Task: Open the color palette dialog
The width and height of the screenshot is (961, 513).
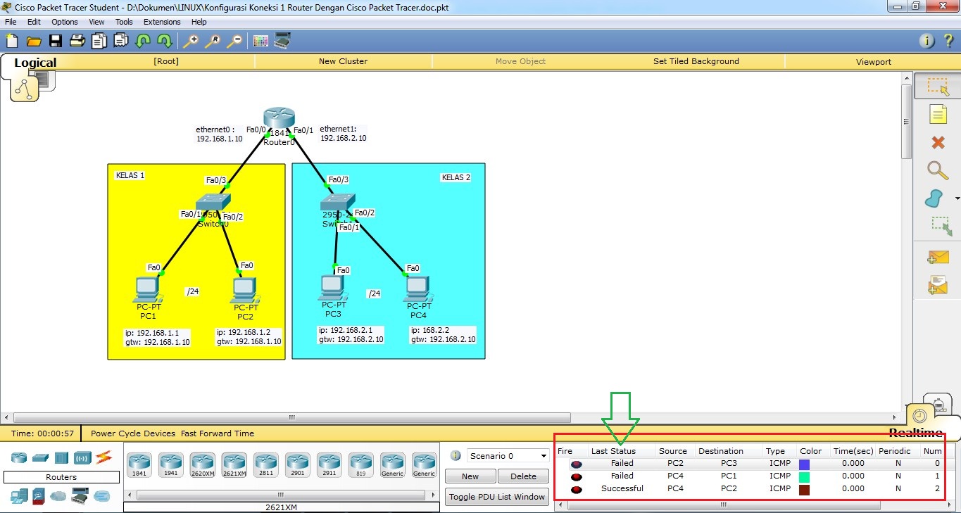Action: click(x=261, y=40)
